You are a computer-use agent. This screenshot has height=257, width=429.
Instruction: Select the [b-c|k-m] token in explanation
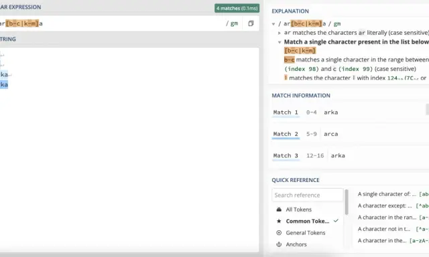pos(300,50)
